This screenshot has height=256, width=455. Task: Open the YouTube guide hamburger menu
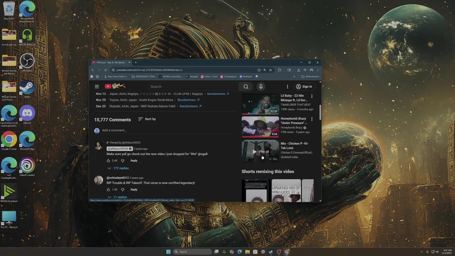97,86
